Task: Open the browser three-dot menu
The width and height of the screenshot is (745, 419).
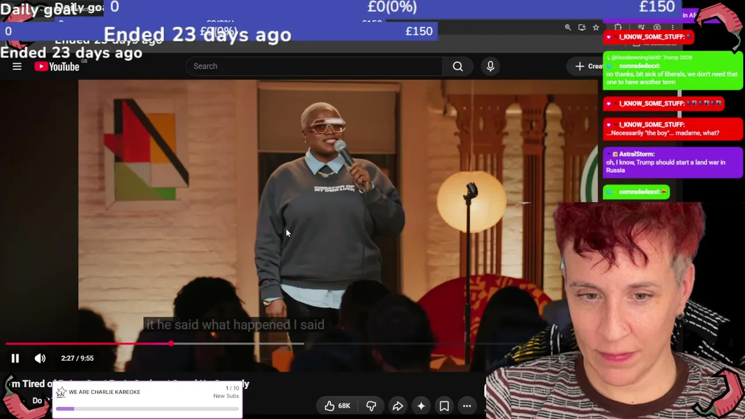Action: 672,27
